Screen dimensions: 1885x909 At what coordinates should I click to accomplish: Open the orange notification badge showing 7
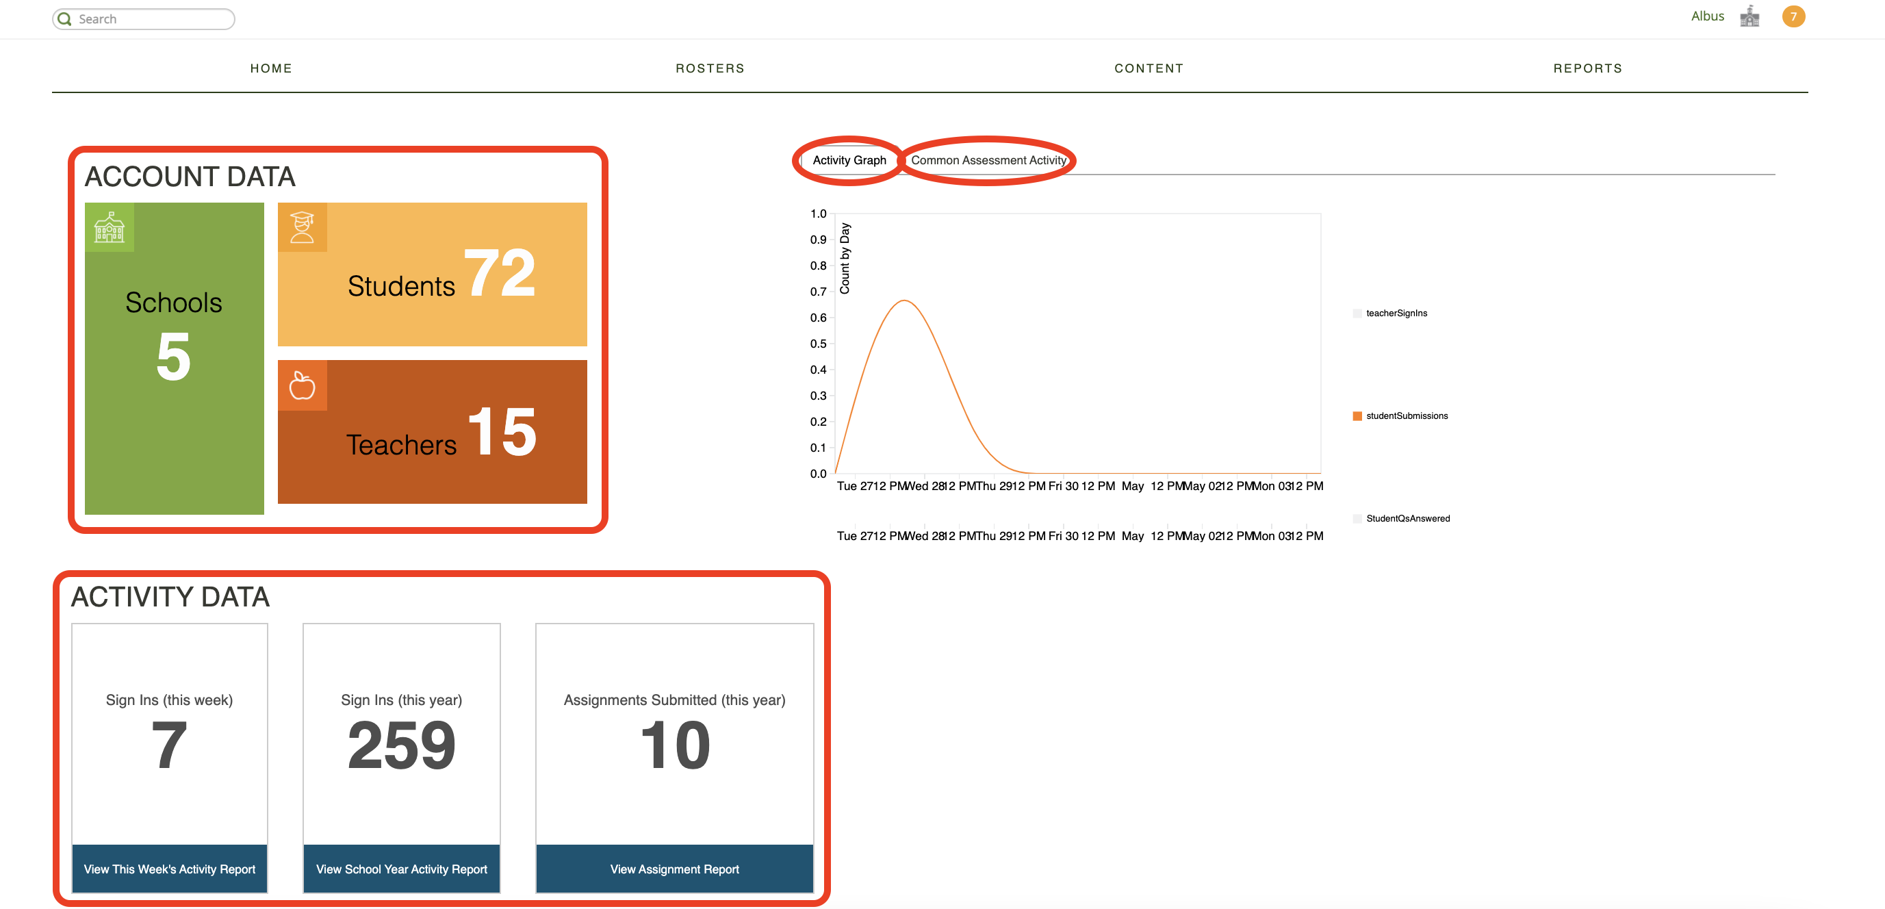coord(1793,16)
